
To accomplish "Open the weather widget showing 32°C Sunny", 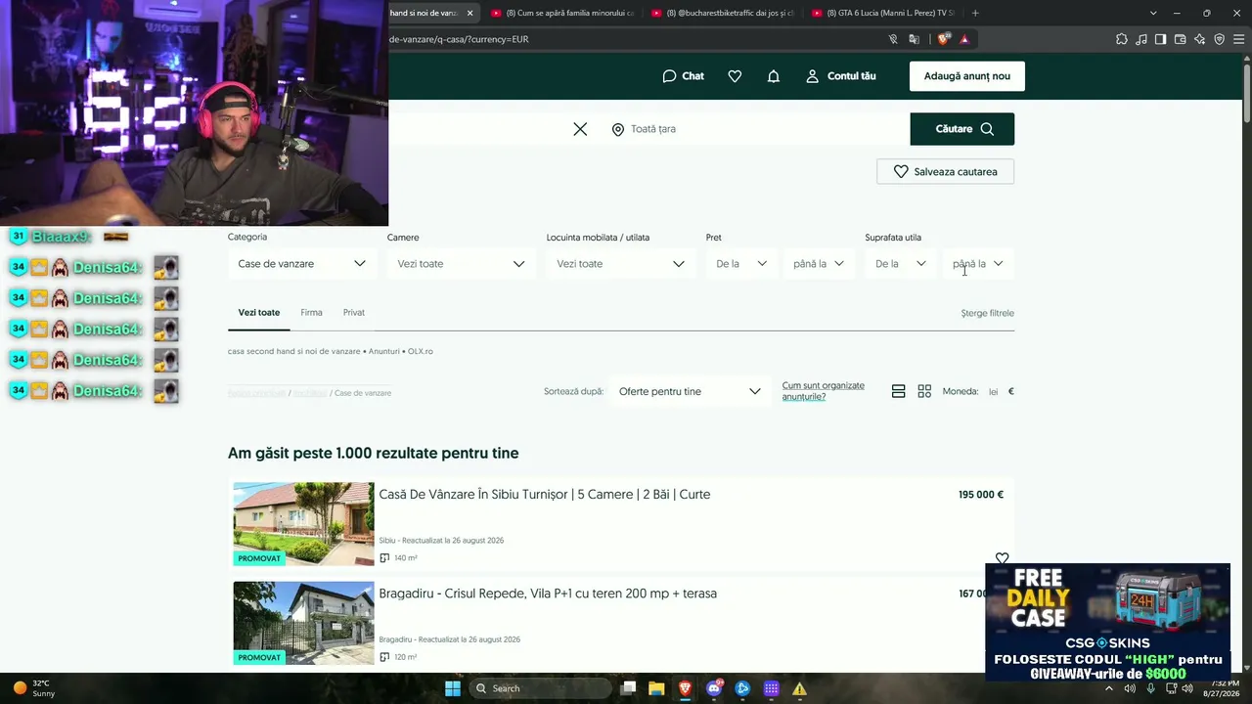I will (33, 688).
